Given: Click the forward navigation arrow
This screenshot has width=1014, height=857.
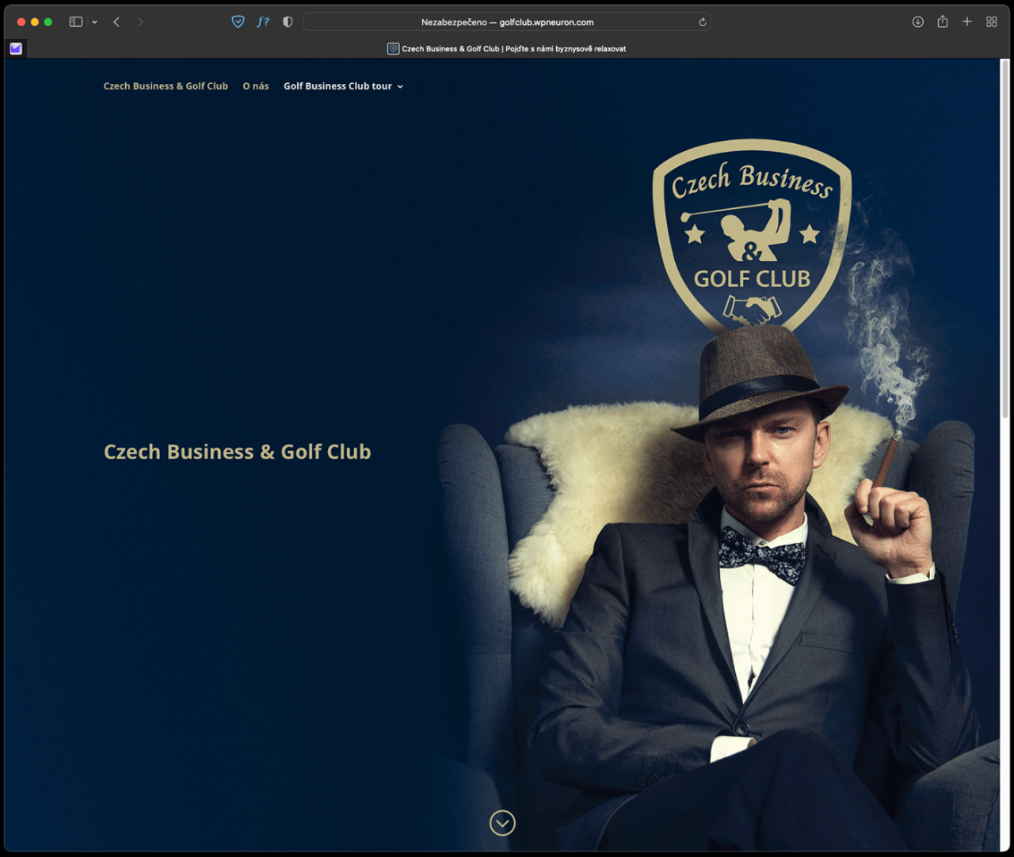Looking at the screenshot, I should click(139, 22).
